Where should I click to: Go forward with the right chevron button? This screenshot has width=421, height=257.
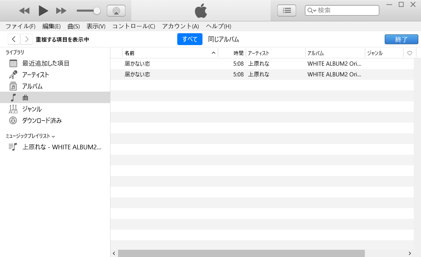click(27, 39)
